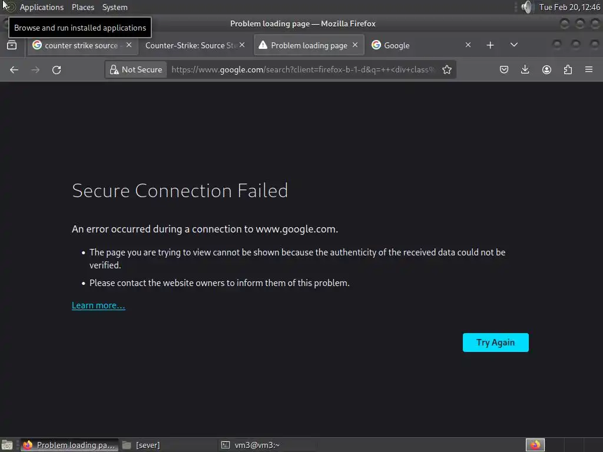Click the Not Secure site identity indicator

136,70
